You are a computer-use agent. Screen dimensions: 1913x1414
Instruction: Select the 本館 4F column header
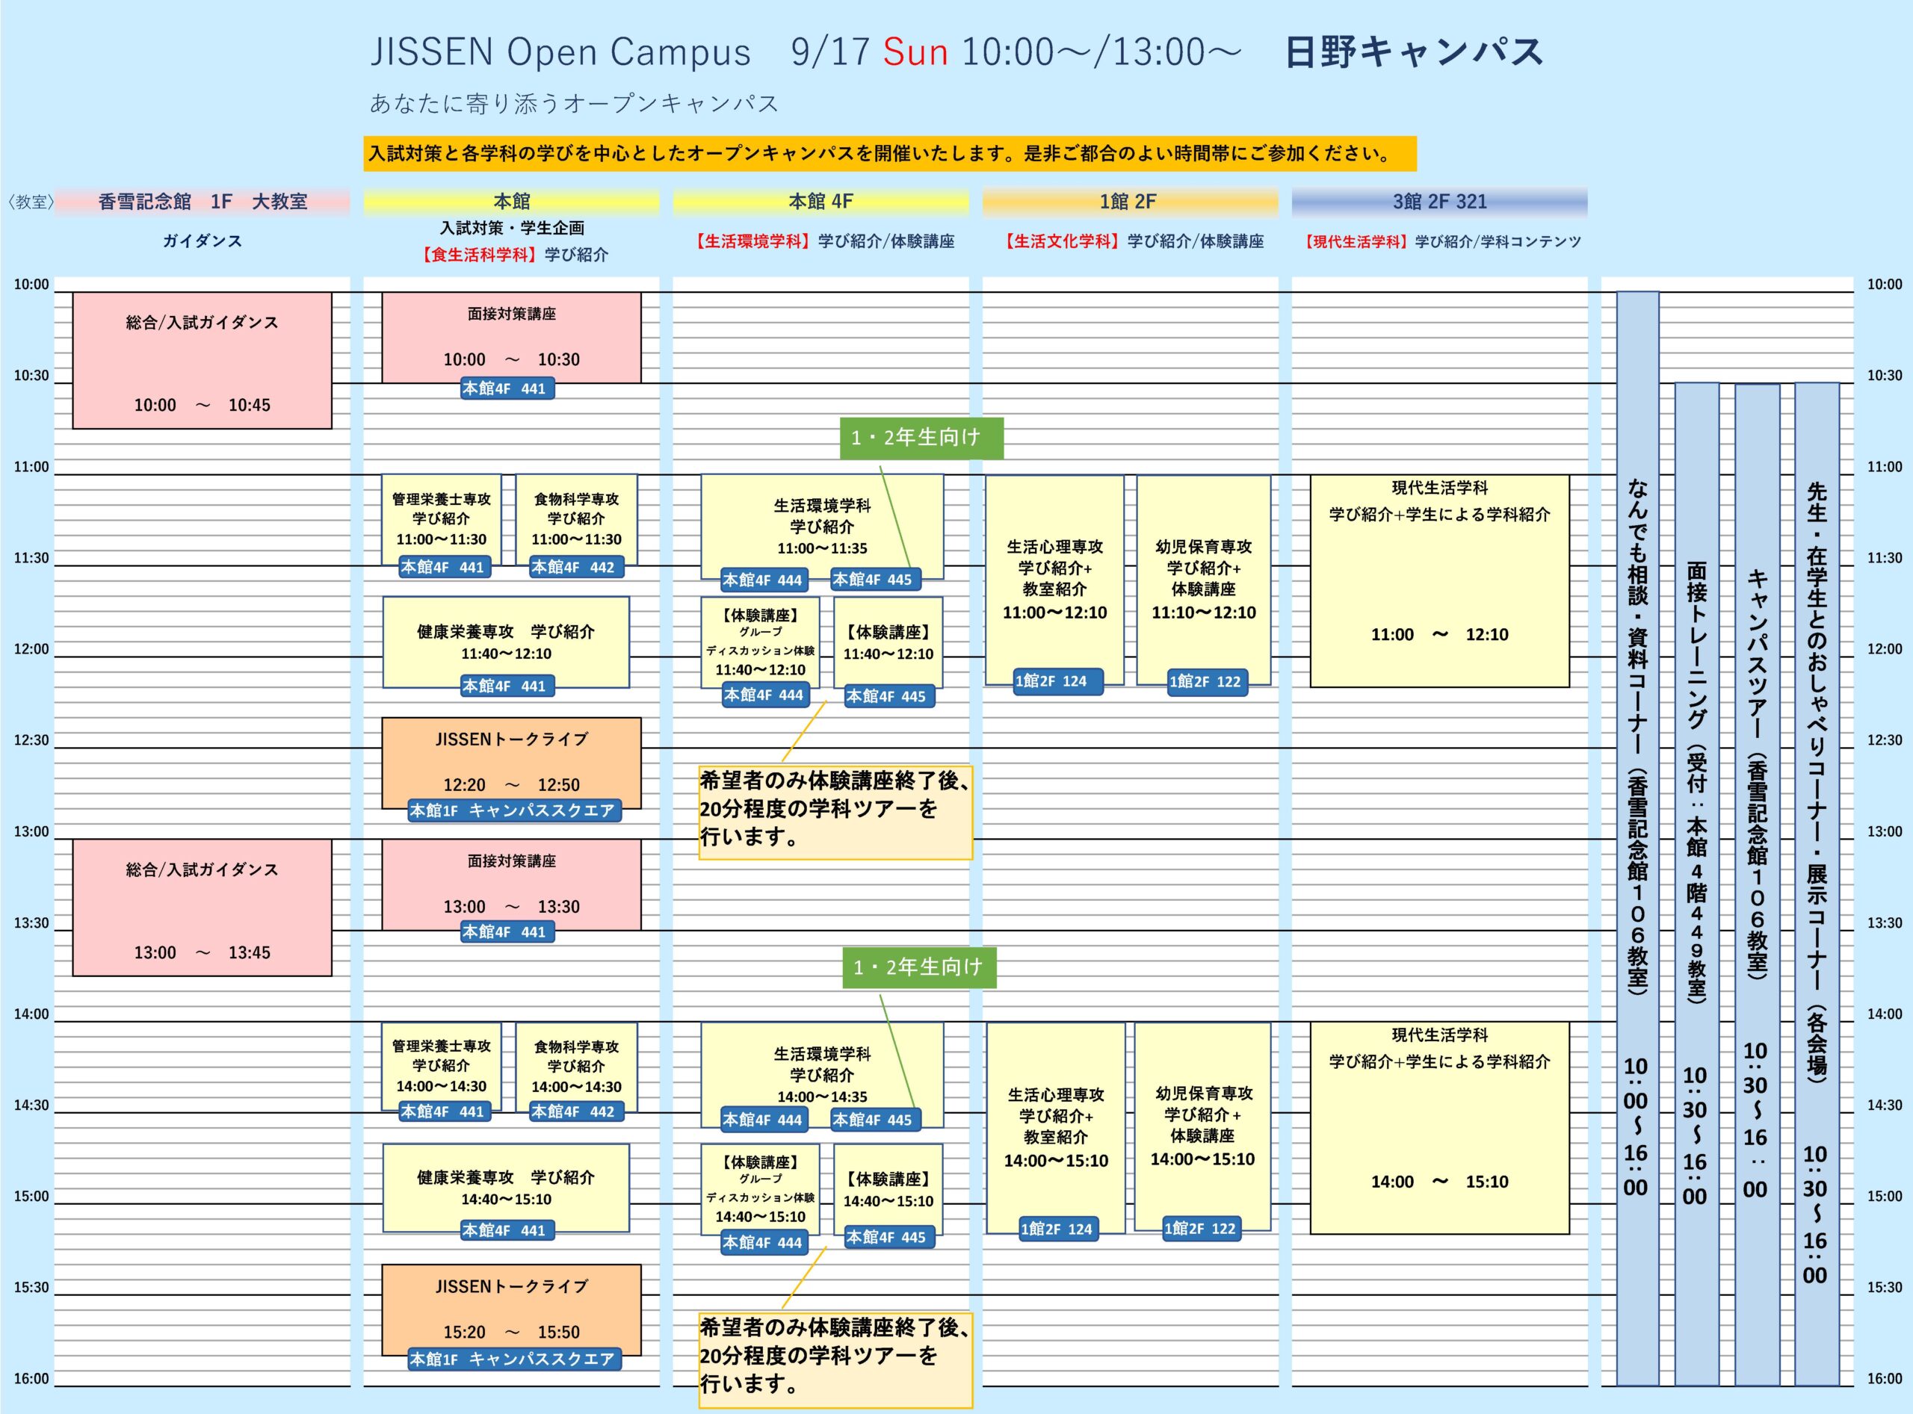tap(820, 202)
